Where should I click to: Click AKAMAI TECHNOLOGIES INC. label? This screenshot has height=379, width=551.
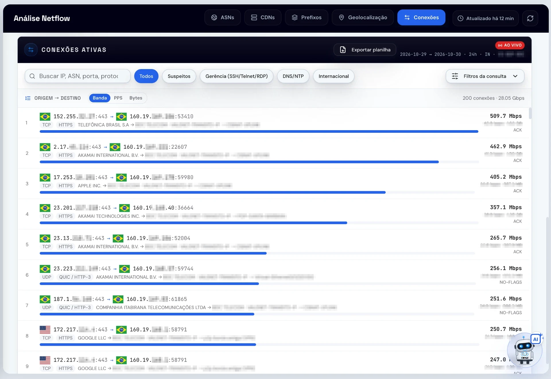click(109, 216)
